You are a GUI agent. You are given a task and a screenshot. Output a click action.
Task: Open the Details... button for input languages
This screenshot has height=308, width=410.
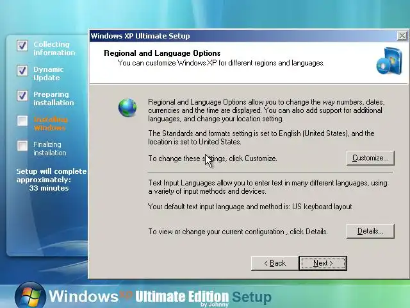point(370,231)
